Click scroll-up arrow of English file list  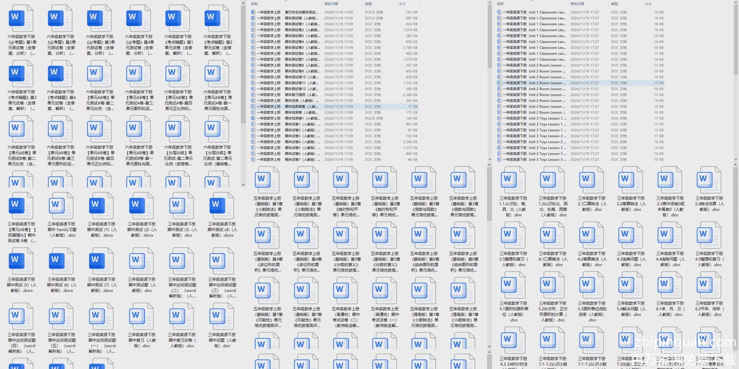[x=735, y=3]
